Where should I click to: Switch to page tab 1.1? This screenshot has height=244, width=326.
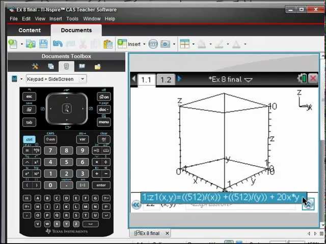click(x=146, y=80)
